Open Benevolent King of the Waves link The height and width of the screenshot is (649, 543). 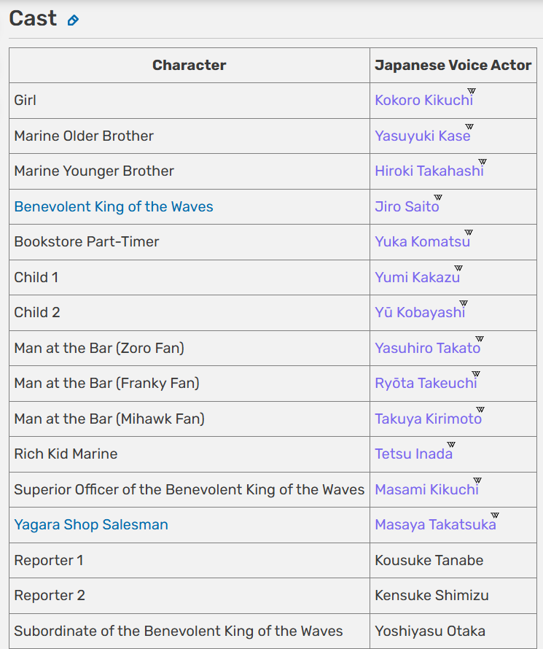coord(114,206)
